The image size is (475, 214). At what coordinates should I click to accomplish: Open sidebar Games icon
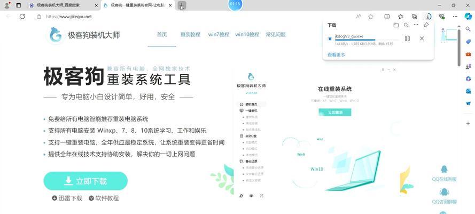(x=469, y=66)
